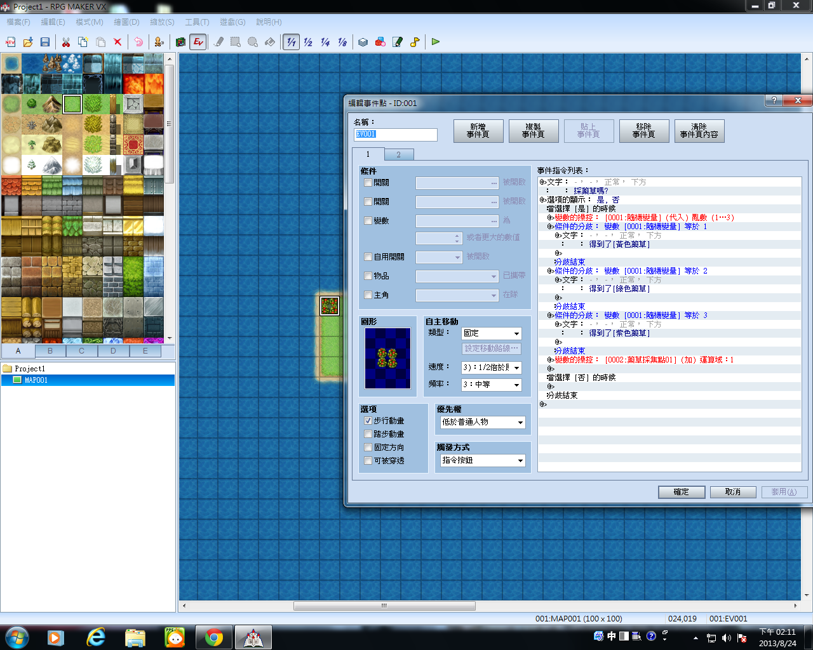This screenshot has height=650, width=813.
Task: Open the Sound Test music note icon
Action: [x=415, y=42]
